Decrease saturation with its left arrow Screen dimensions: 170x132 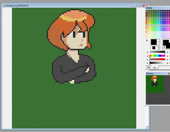click(x=148, y=60)
